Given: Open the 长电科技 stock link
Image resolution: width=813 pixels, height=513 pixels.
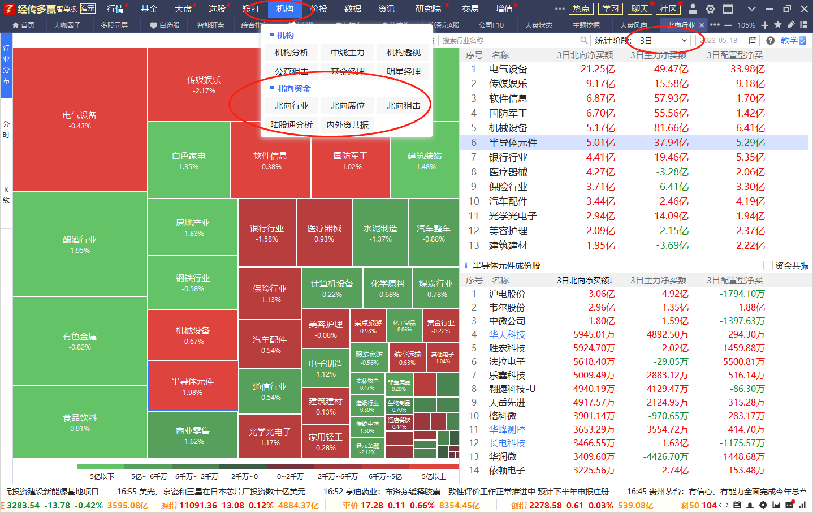Looking at the screenshot, I should [x=507, y=443].
